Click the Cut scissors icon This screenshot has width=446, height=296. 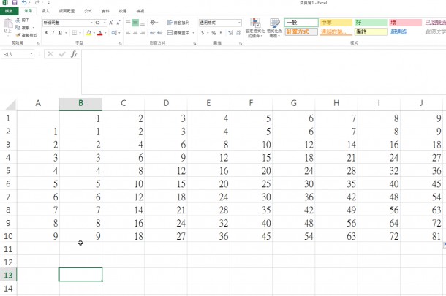click(18, 20)
